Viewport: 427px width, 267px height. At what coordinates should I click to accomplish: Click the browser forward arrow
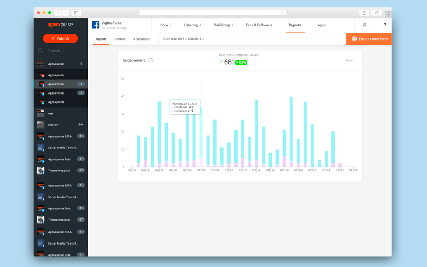(65, 13)
